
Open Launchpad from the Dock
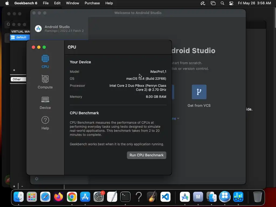(x=32, y=196)
